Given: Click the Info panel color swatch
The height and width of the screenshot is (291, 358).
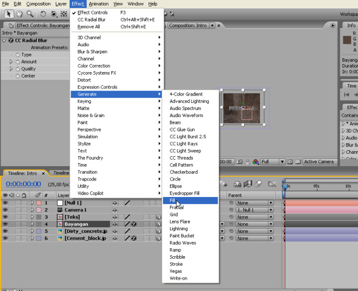Looking at the screenshot, I should coord(347,40).
